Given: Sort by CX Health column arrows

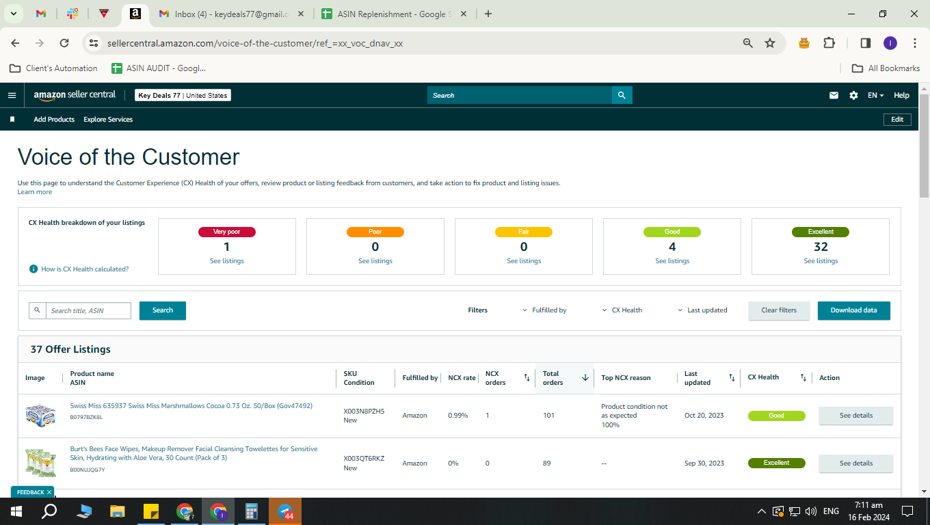Looking at the screenshot, I should click(x=803, y=378).
